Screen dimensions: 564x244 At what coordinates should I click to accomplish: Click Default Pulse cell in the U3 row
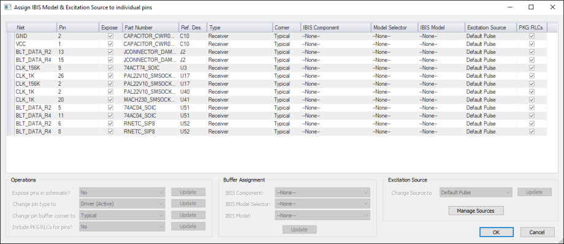pos(490,67)
